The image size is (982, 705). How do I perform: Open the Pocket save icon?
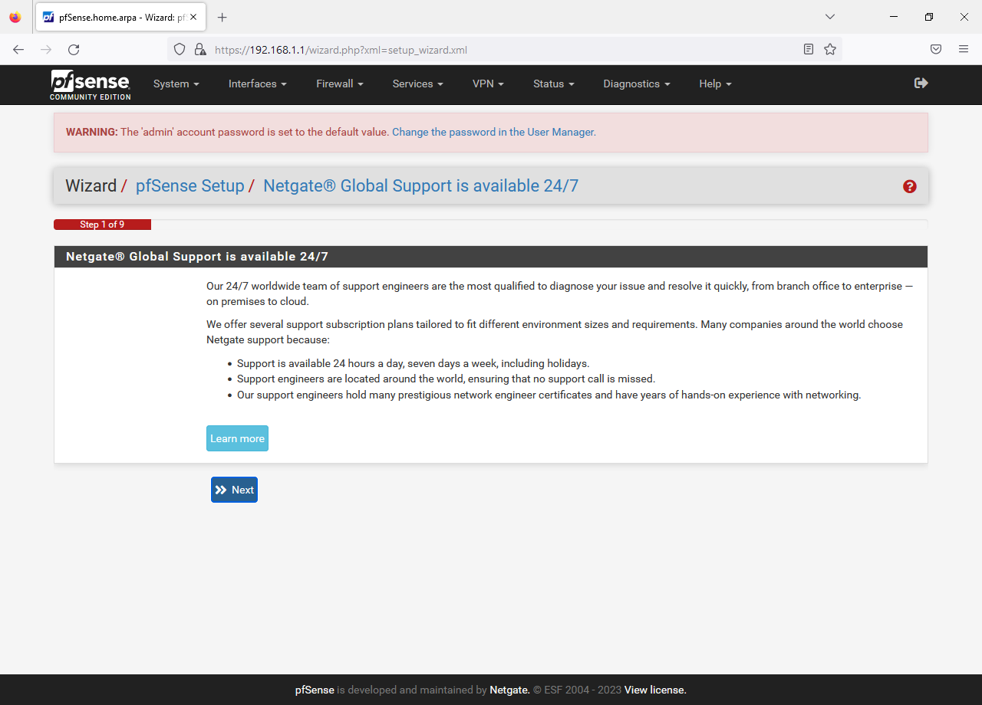coord(936,49)
